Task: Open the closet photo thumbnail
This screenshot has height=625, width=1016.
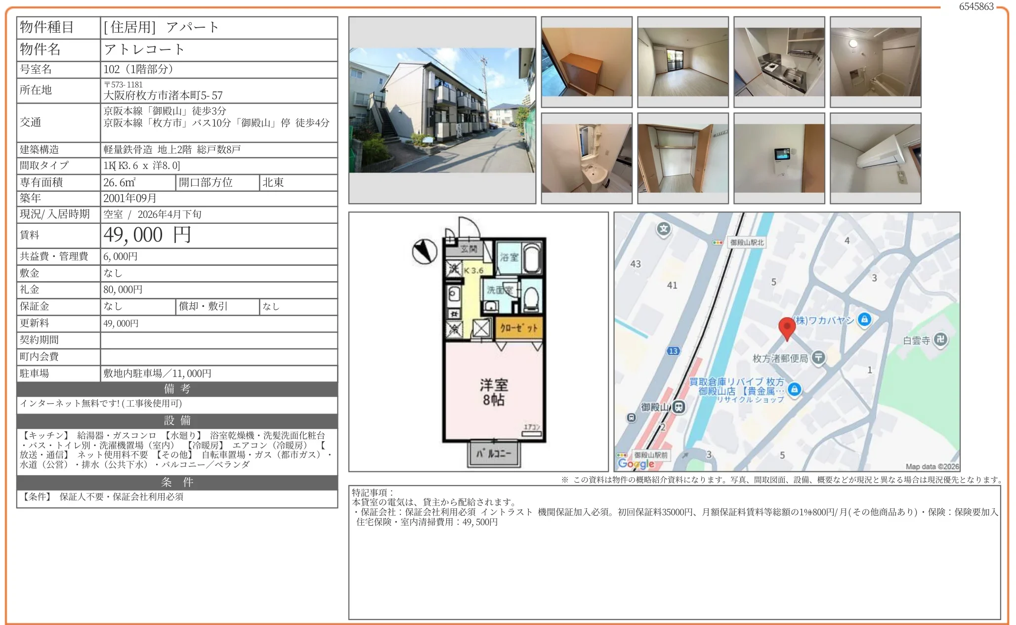Action: pyautogui.click(x=682, y=158)
